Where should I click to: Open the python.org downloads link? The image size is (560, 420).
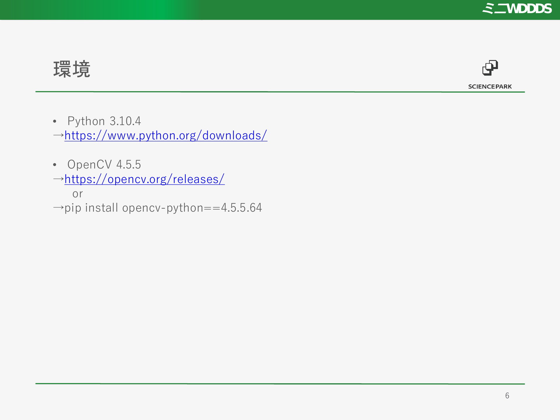[166, 136]
